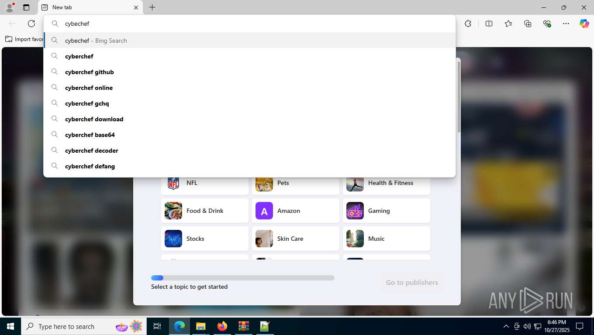Choose the NFL topic card
The image size is (594, 335).
(205, 185)
